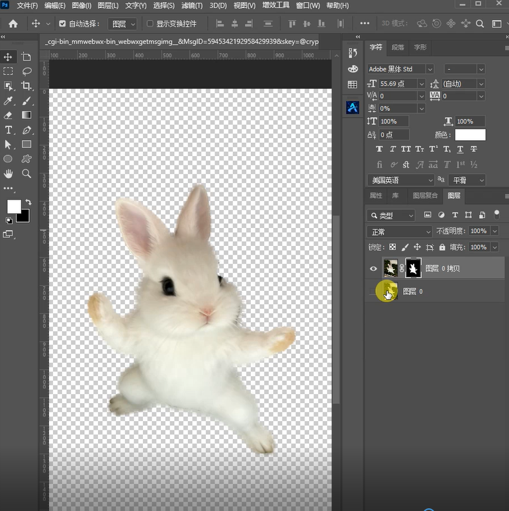This screenshot has height=511, width=509.
Task: Enable Show Transform Controls checkbox
Action: 150,23
